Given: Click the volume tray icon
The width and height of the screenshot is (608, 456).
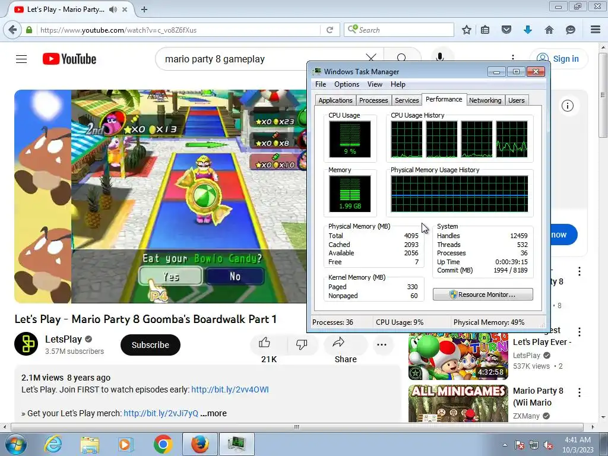Looking at the screenshot, I should pos(548,445).
